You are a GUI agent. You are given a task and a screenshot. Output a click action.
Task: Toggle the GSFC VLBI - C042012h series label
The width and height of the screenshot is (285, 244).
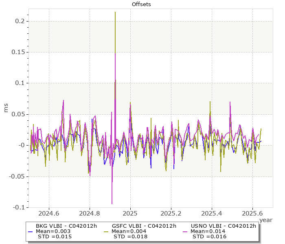[x=143, y=226]
